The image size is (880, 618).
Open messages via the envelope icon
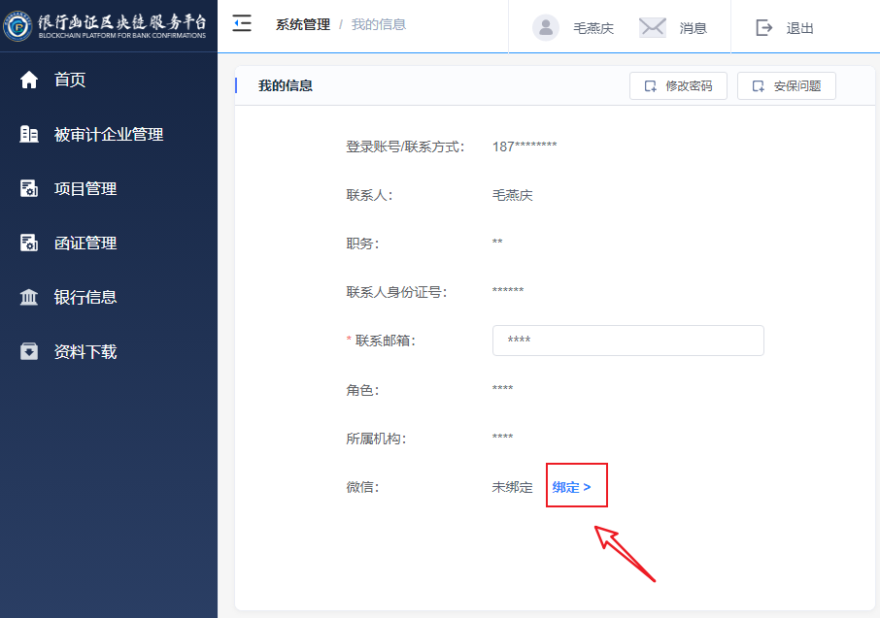pyautogui.click(x=653, y=28)
